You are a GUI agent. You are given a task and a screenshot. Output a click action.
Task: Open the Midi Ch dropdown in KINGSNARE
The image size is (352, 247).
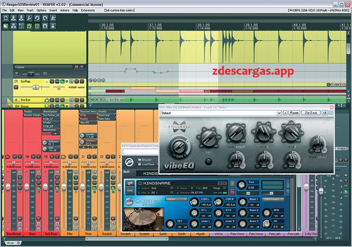[x=172, y=193]
